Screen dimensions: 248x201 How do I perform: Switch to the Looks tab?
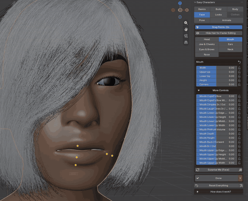coord(218,15)
